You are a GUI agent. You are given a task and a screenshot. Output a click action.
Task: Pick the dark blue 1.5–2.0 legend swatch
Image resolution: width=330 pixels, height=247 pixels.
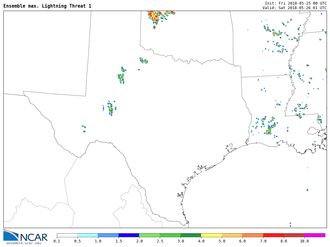(x=129, y=235)
